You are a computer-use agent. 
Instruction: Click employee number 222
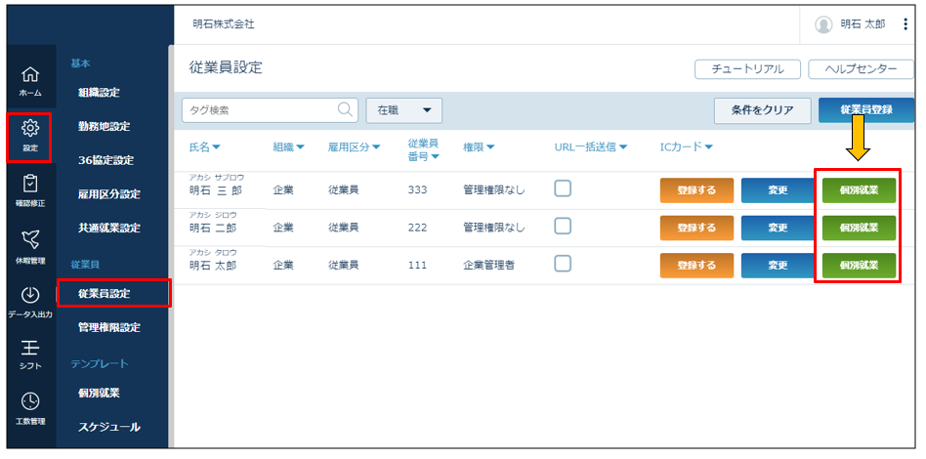[x=416, y=228]
